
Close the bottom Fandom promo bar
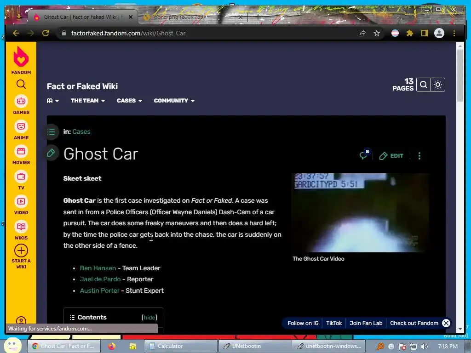446,323
